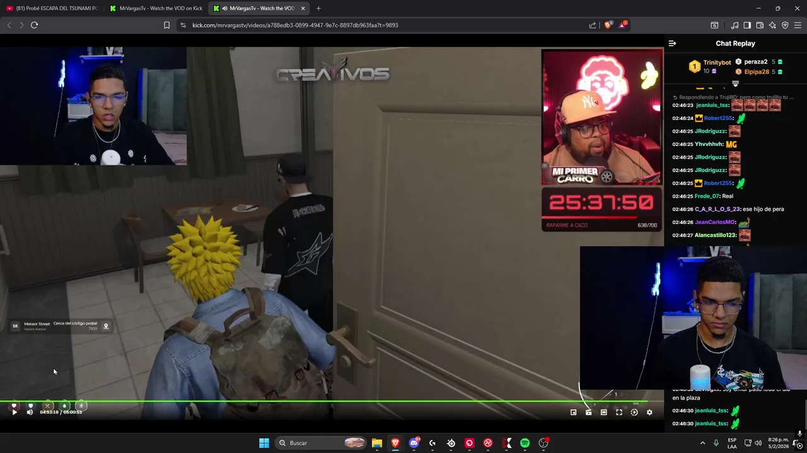807x453 pixels.
Task: Expand the gift leaderboard chevron
Action: pos(735,84)
